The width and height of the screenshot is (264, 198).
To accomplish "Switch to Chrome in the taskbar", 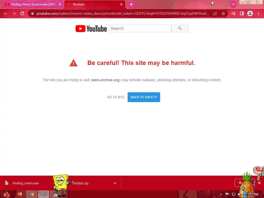I will 32,194.
